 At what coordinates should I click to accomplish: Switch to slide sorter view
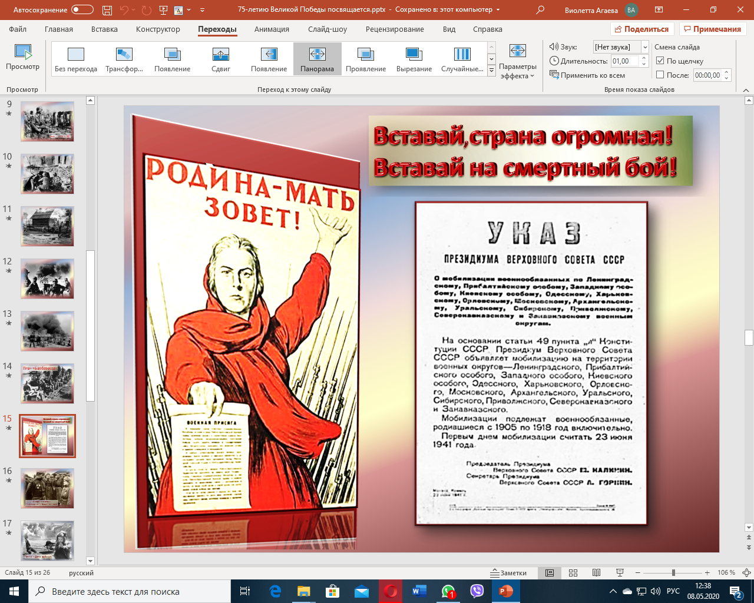point(573,572)
